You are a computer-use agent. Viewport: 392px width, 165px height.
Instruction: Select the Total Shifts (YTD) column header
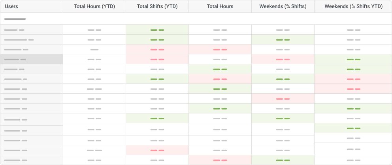click(157, 6)
